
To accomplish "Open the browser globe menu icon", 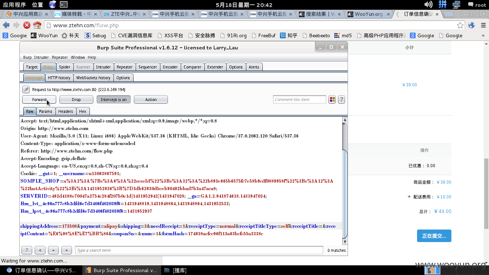I will tap(471, 25).
